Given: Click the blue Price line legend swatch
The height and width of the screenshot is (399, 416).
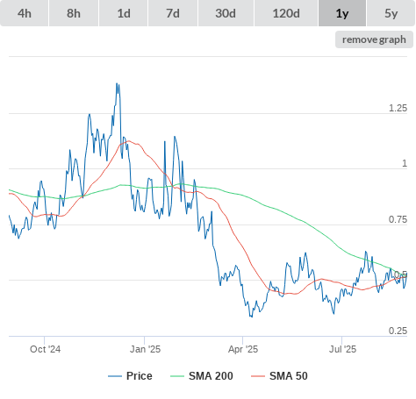Looking at the screenshot, I should [115, 376].
